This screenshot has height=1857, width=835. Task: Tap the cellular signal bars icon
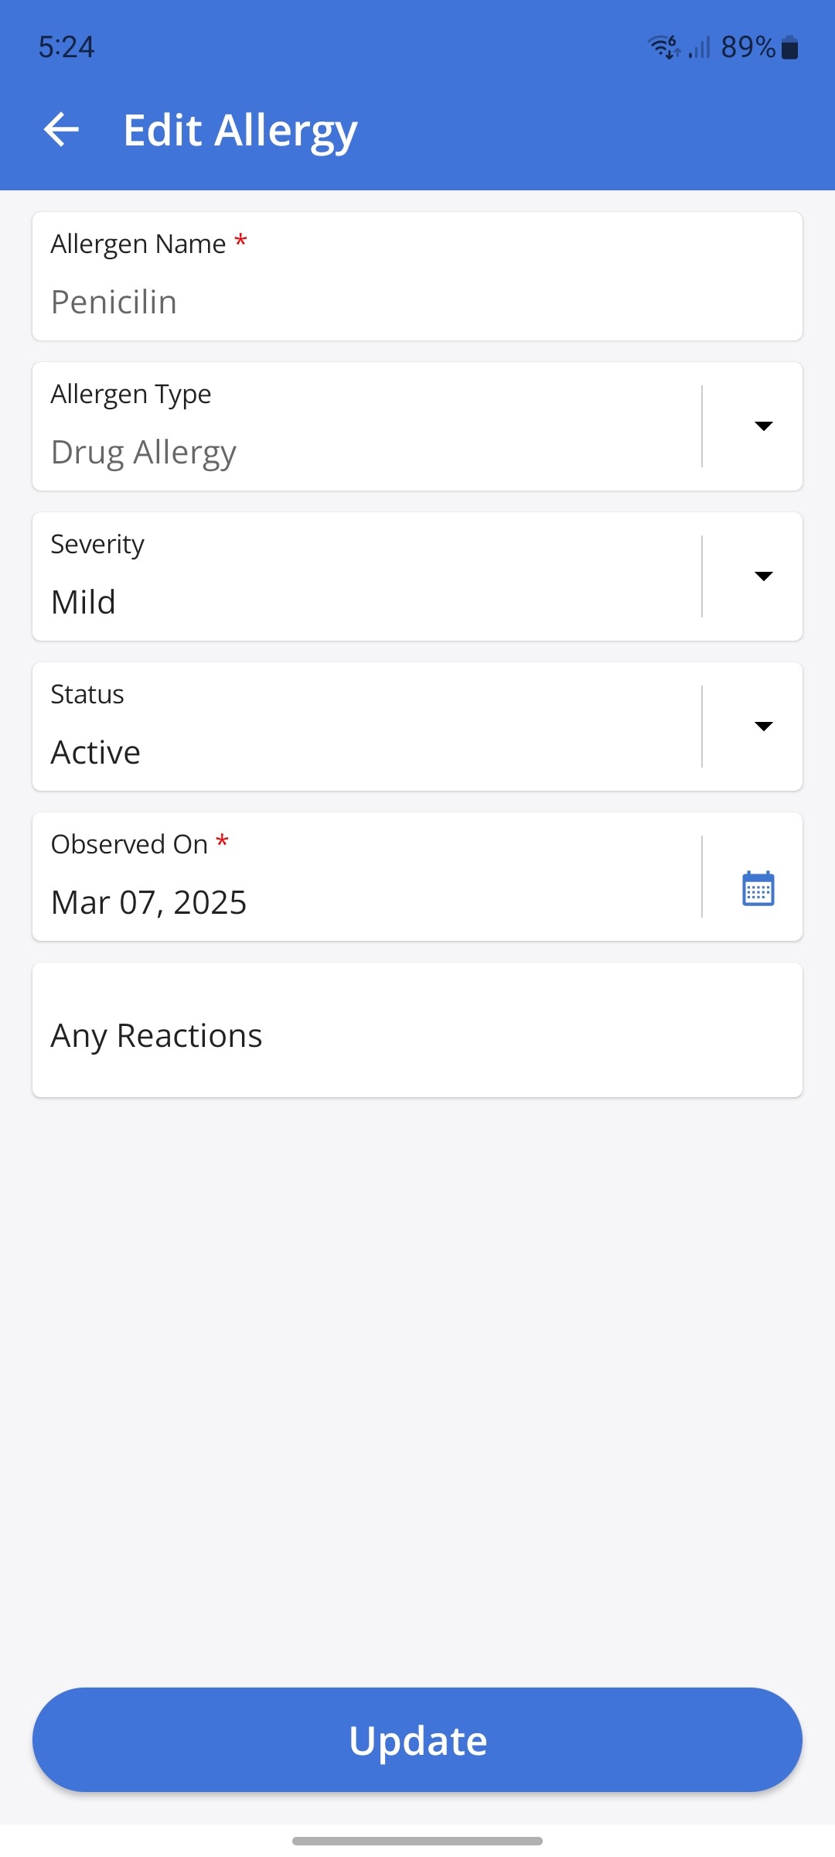click(x=700, y=48)
